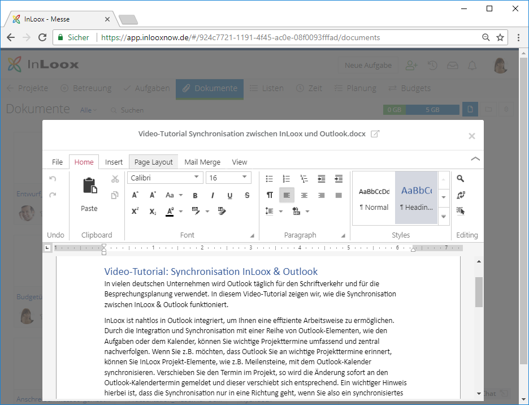Viewport: 529px width, 405px height.
Task: Open the highlight color dropdown arrow
Action: coord(207,212)
